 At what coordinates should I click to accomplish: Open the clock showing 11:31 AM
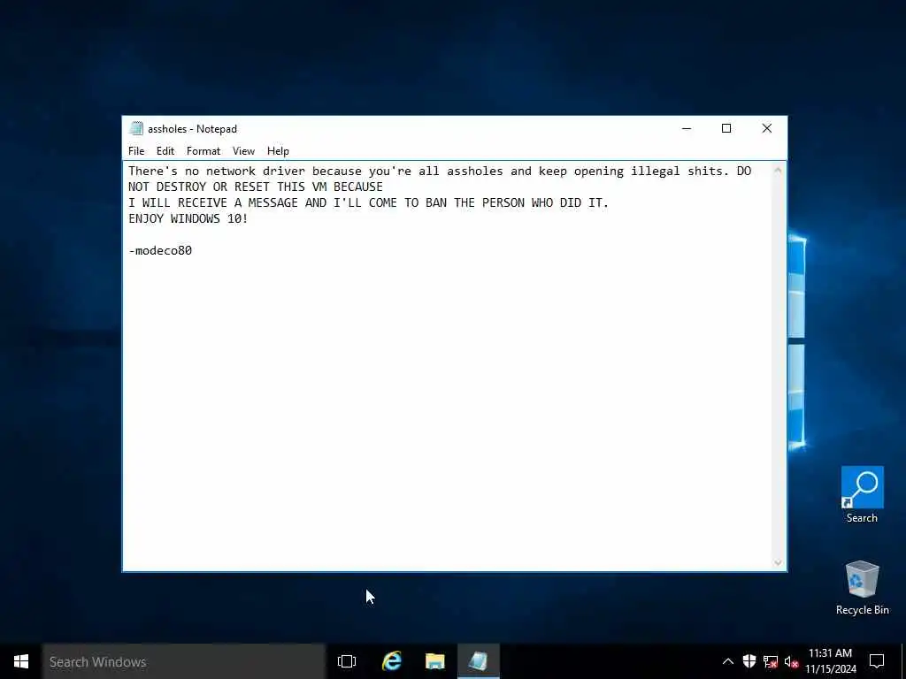pos(830,661)
